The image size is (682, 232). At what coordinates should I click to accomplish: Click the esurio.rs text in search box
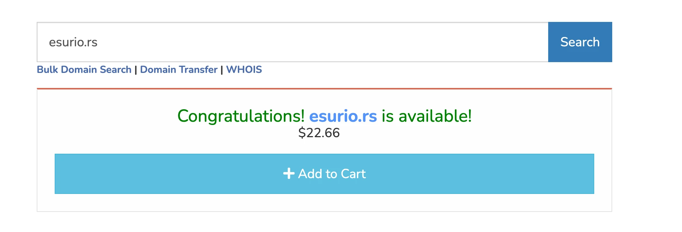(x=73, y=42)
